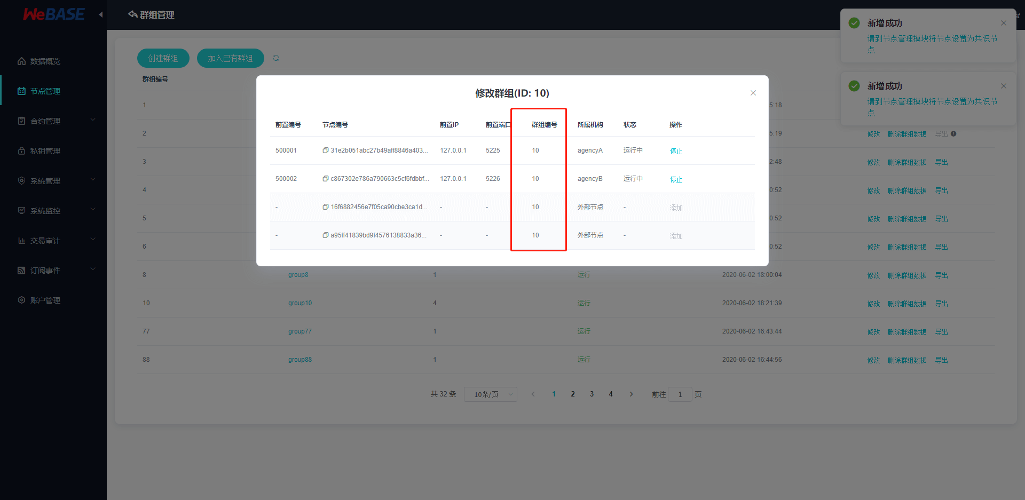Image resolution: width=1025 pixels, height=500 pixels.
Task: Copy node ID starting with a95ff418
Action: 326,235
